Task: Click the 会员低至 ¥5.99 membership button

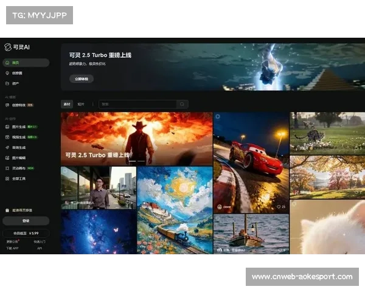Action: (26, 233)
